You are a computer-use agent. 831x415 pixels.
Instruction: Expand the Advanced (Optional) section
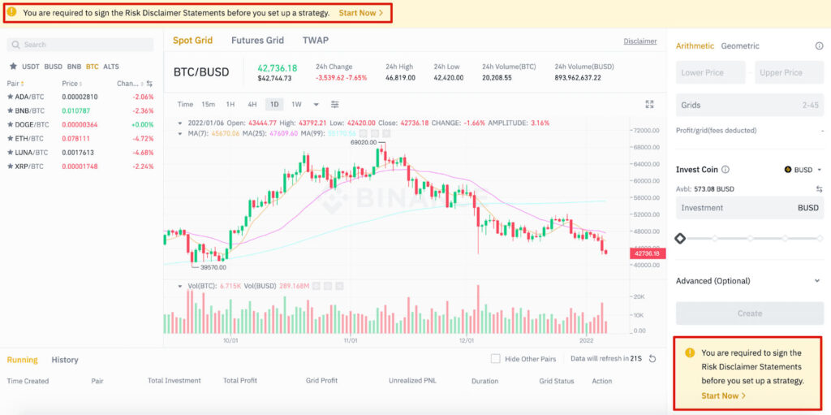tap(749, 281)
